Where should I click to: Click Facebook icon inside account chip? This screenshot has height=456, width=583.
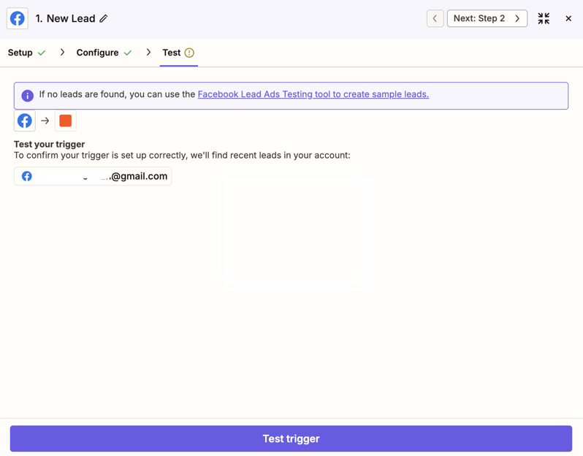tap(27, 176)
